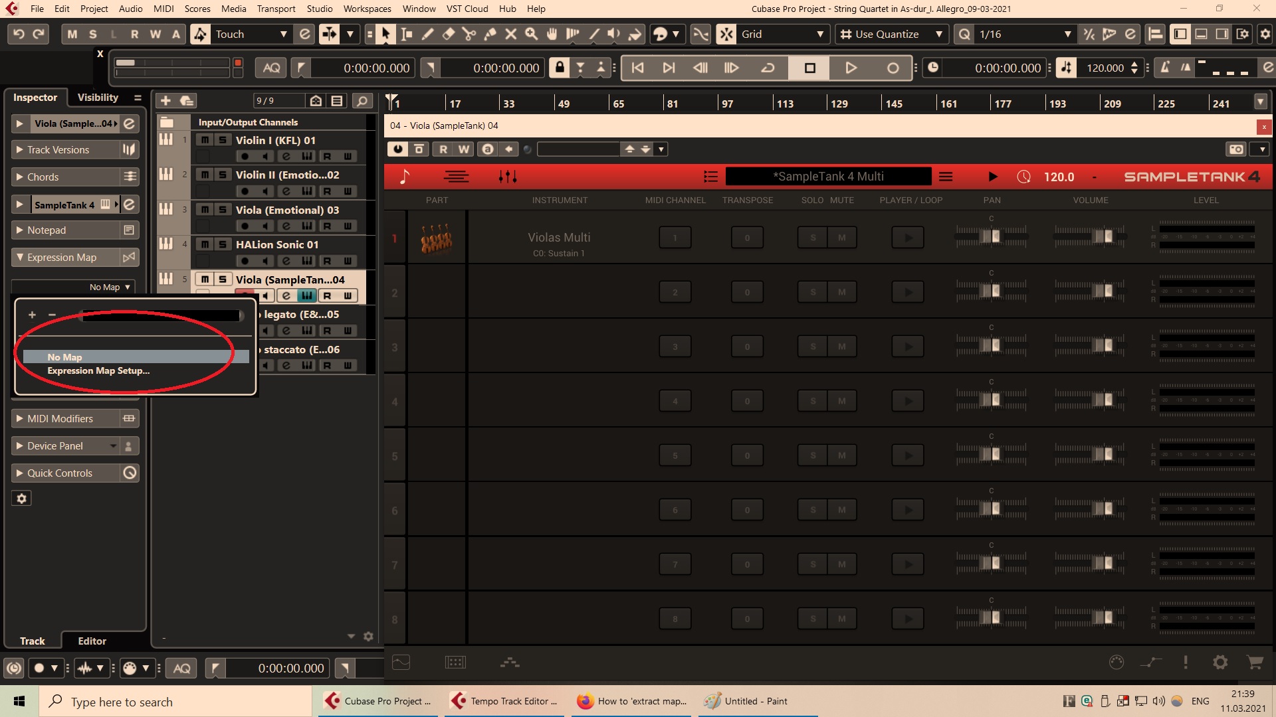Solo the Viola (Emotional) 03 track

click(223, 210)
